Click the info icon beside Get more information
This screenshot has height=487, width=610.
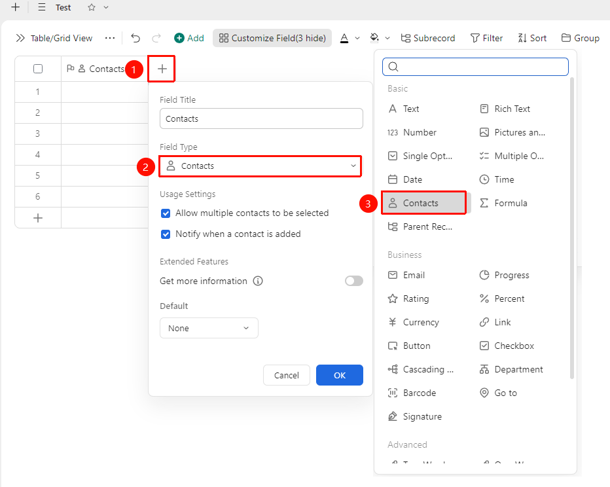pyautogui.click(x=258, y=281)
